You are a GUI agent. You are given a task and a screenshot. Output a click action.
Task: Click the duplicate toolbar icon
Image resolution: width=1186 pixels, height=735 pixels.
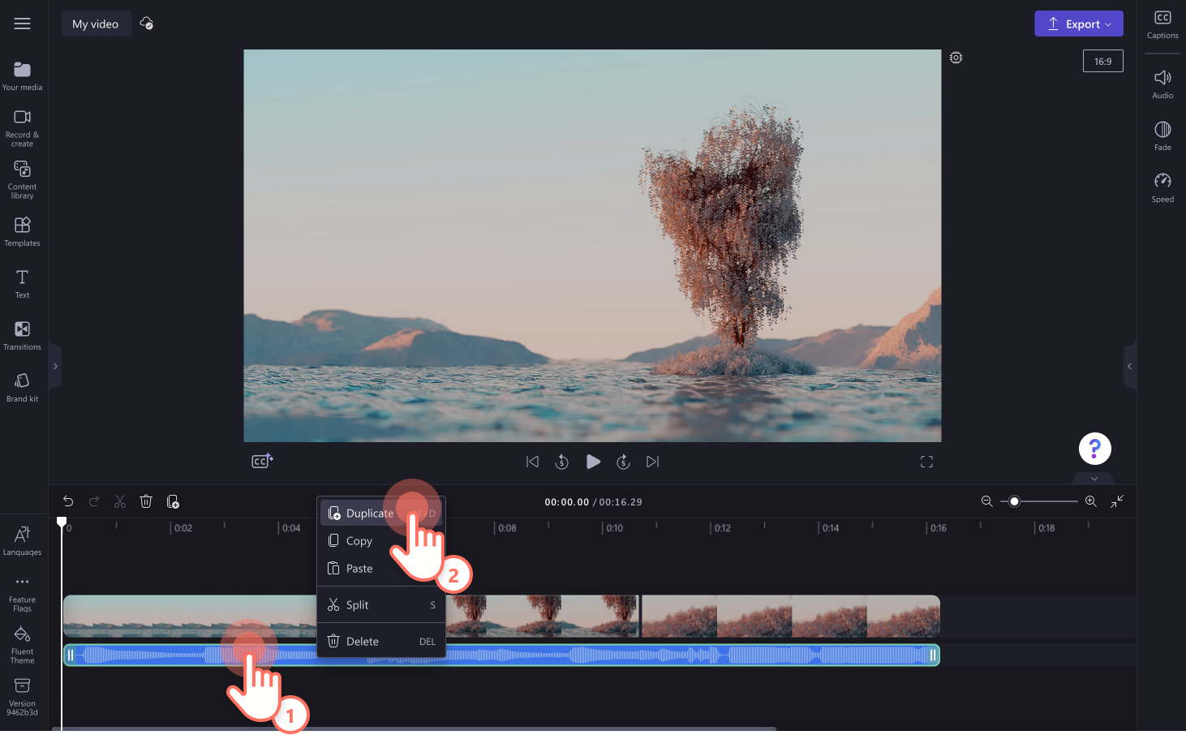pyautogui.click(x=173, y=501)
